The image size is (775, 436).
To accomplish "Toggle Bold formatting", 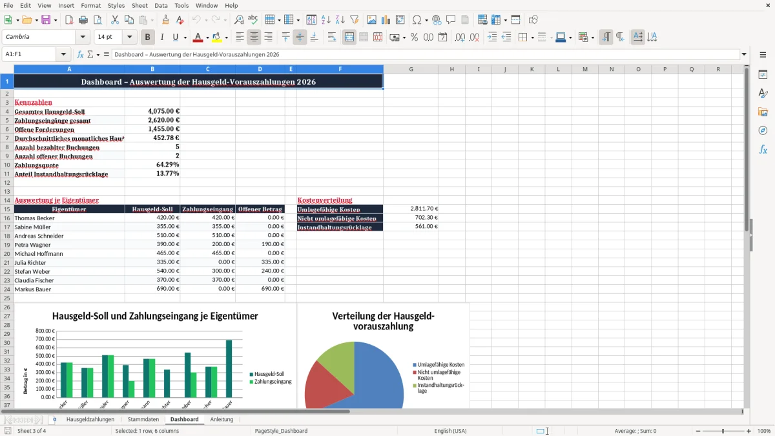I will pyautogui.click(x=148, y=37).
